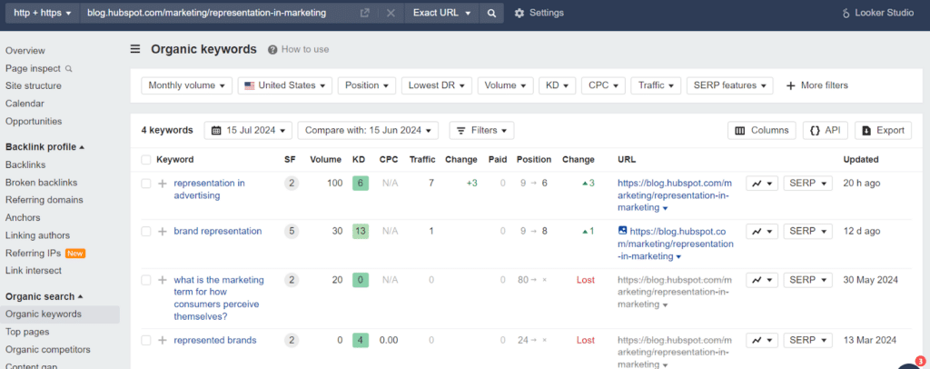Image resolution: width=930 pixels, height=369 pixels.
Task: Click SF badge 2 for 'represented brands'
Action: point(292,341)
